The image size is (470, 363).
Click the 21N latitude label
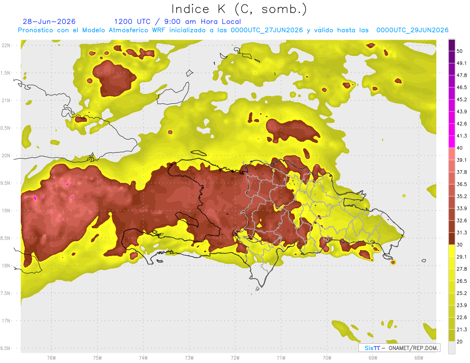click(5, 100)
